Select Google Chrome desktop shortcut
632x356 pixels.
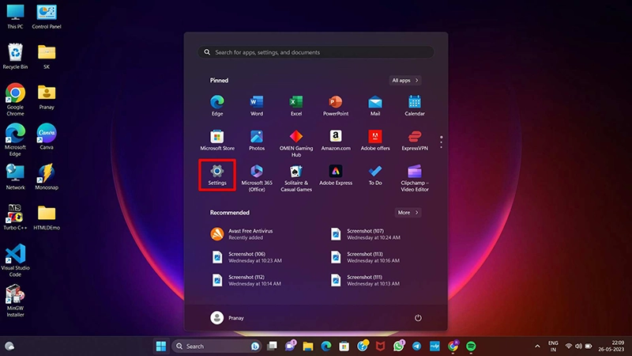(15, 100)
